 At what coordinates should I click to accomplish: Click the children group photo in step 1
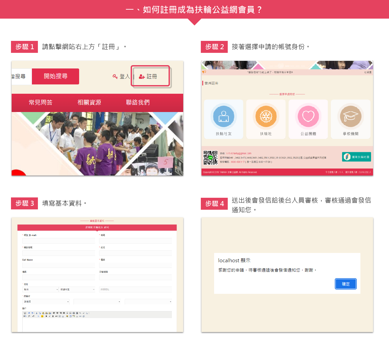coord(97,144)
